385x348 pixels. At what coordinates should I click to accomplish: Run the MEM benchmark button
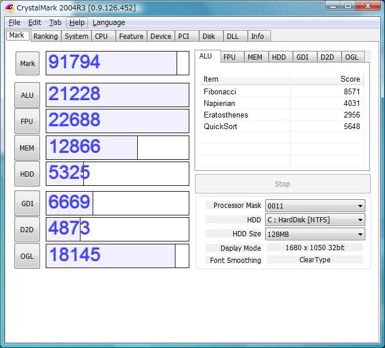click(27, 148)
